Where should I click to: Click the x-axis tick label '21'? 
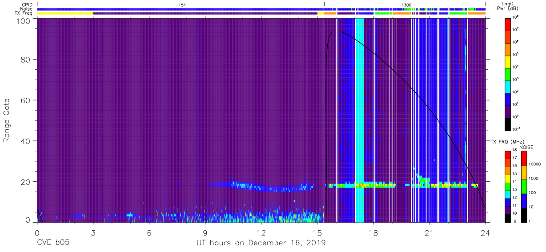(430, 232)
